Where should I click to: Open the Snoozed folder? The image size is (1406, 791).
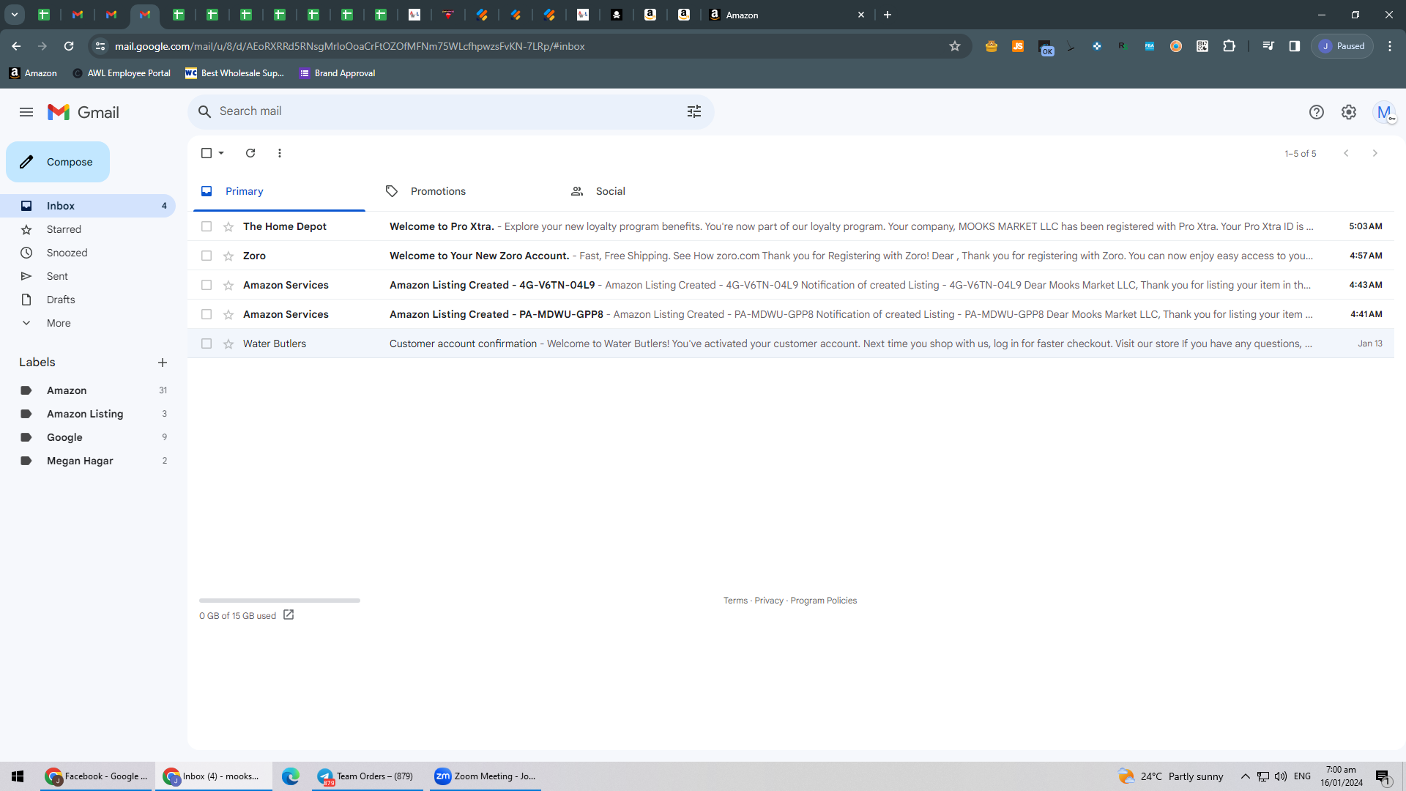point(88,253)
